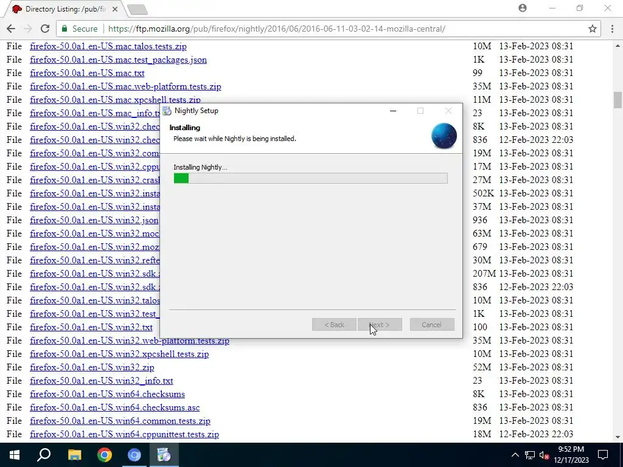Click the installer Back button
623x467 pixels.
[334, 325]
